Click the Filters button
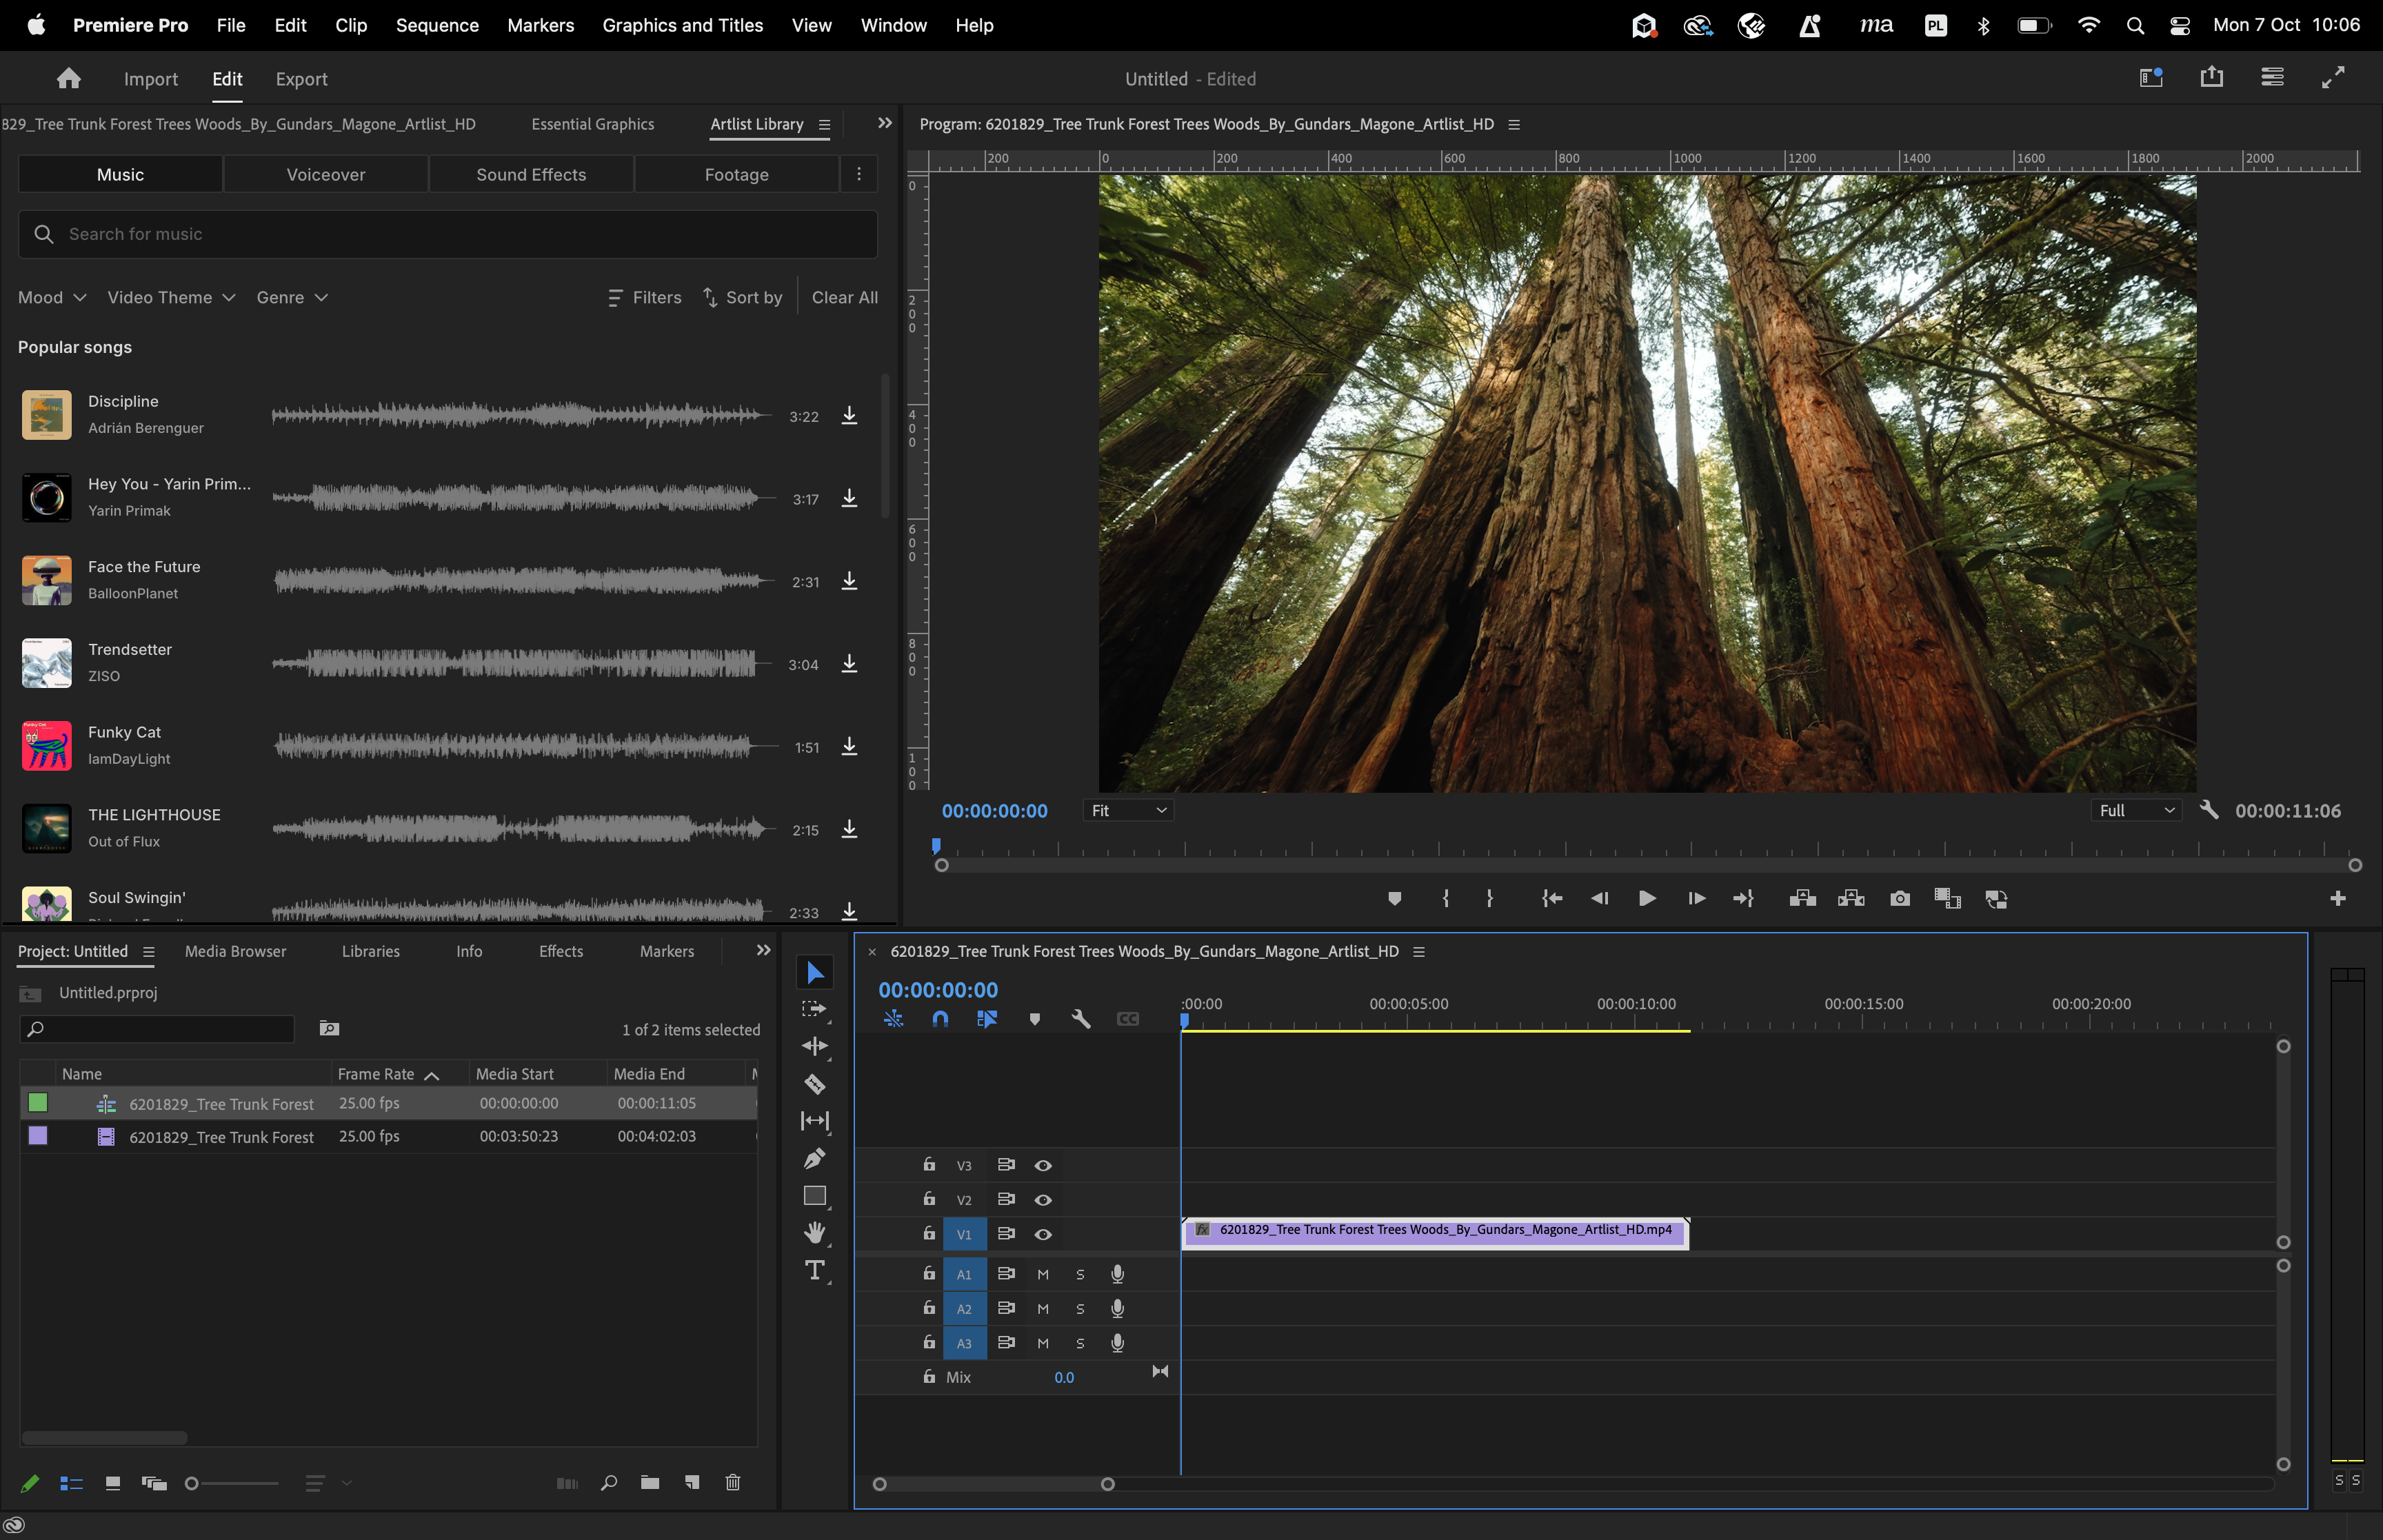2383x1540 pixels. [x=645, y=297]
